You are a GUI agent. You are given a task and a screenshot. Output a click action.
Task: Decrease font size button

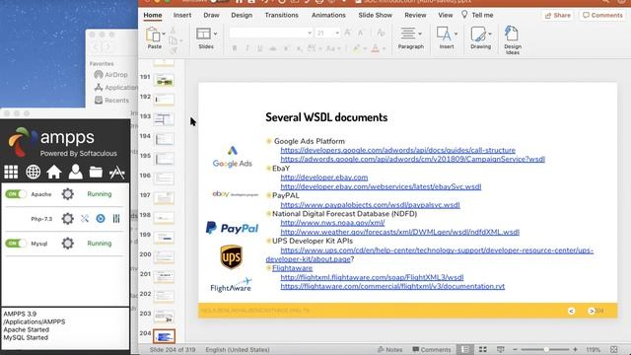pyautogui.click(x=361, y=33)
